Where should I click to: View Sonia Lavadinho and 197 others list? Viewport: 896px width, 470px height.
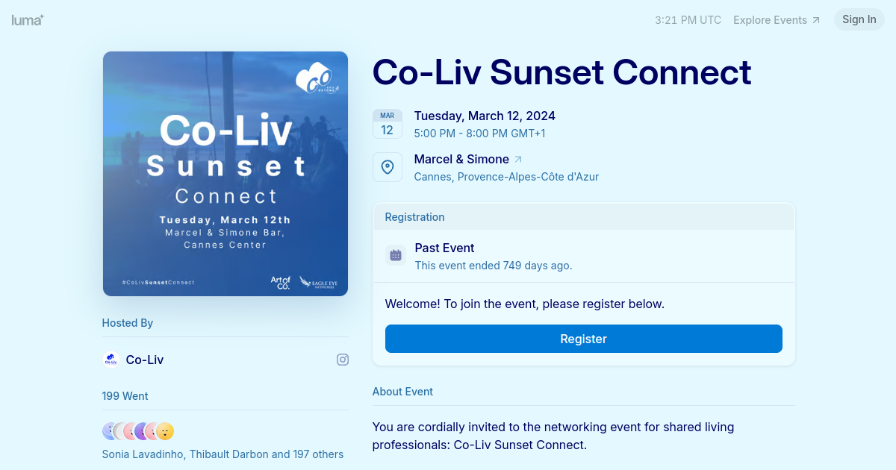tap(223, 454)
